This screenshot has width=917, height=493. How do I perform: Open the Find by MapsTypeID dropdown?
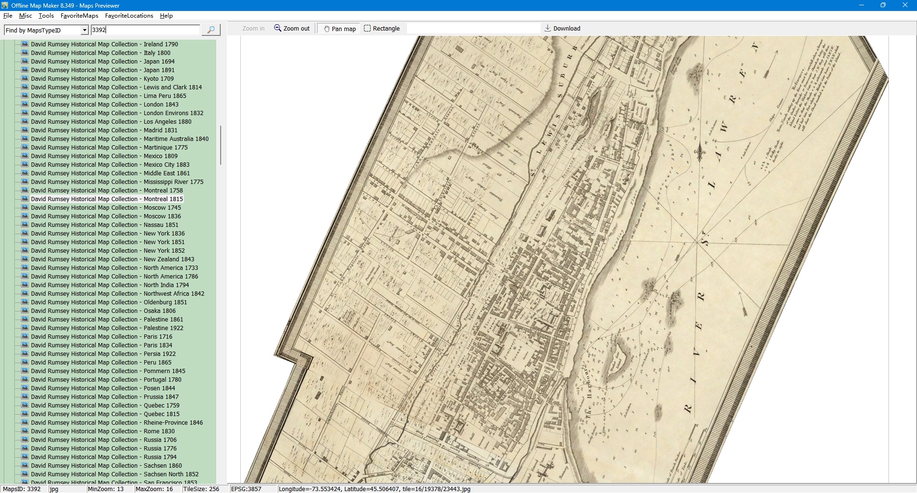tap(85, 30)
